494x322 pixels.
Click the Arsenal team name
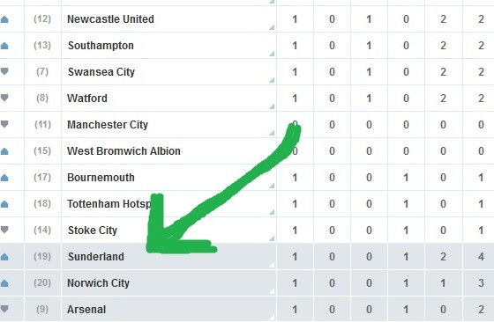(x=86, y=310)
